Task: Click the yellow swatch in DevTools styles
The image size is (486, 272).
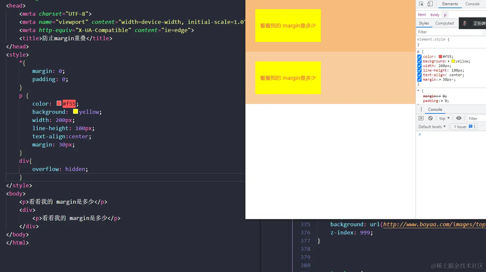Action: [x=453, y=61]
